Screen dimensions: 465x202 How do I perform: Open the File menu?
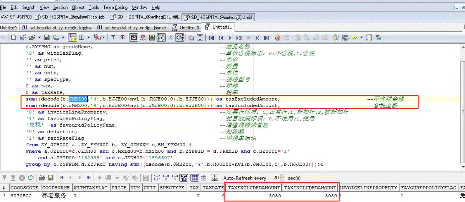tap(3, 7)
